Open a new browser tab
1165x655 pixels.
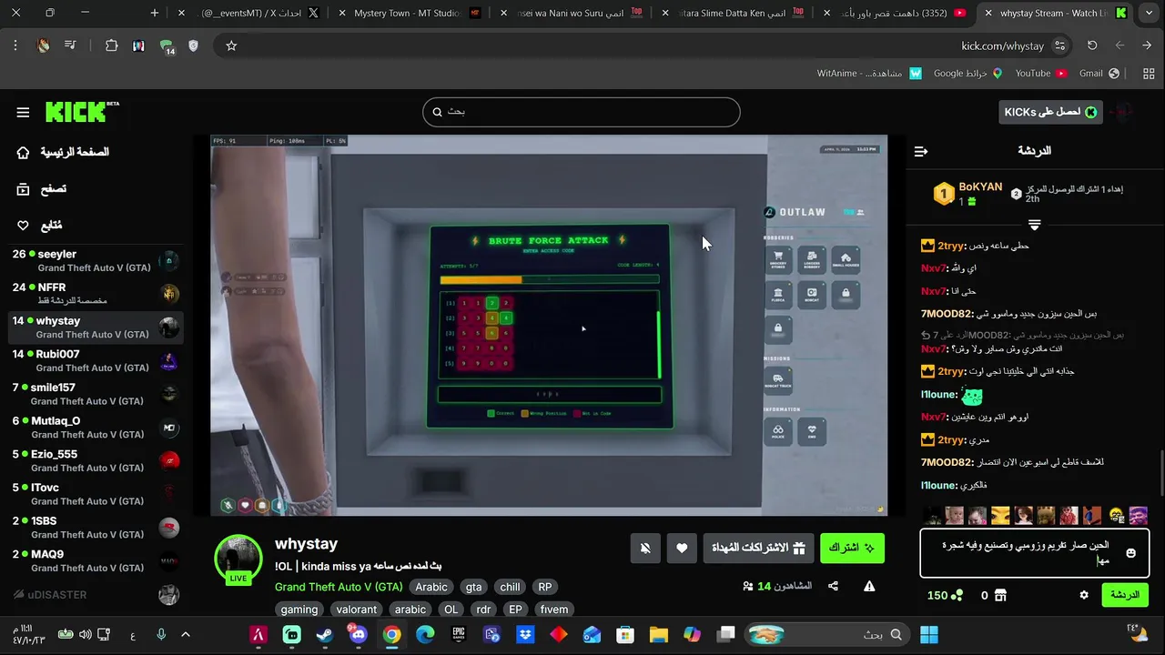(155, 14)
